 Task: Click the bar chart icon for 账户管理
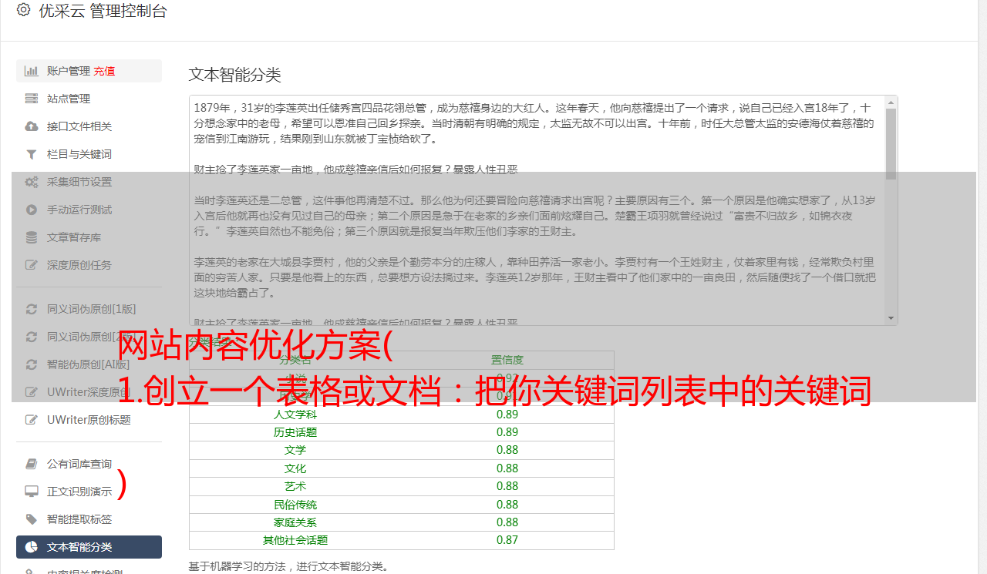(x=32, y=71)
